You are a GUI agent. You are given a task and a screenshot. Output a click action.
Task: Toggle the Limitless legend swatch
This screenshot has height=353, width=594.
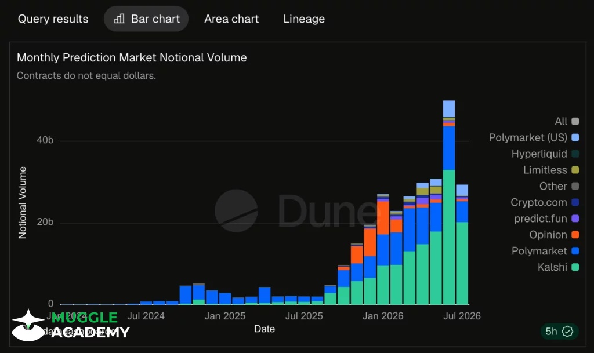[x=575, y=170]
